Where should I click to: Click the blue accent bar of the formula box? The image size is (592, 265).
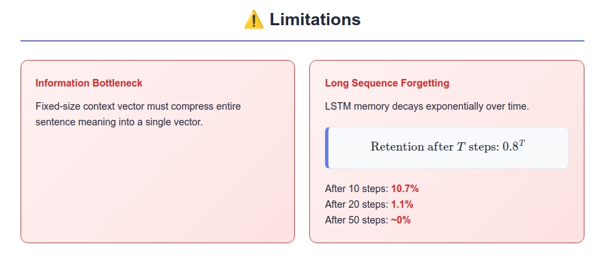coord(327,148)
